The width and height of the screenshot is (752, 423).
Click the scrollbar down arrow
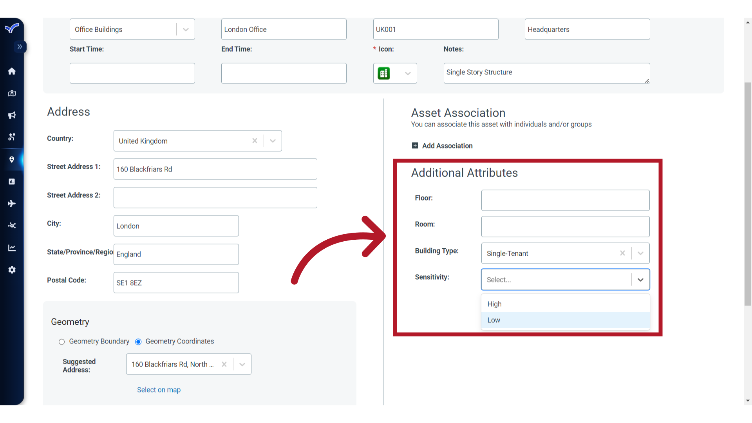pos(748,401)
